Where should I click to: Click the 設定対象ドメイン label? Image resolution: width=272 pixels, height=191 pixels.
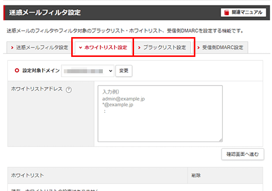coord(41,70)
